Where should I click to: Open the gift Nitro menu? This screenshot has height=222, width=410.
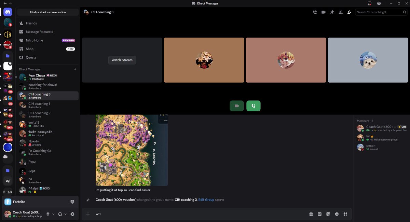tap(311, 214)
